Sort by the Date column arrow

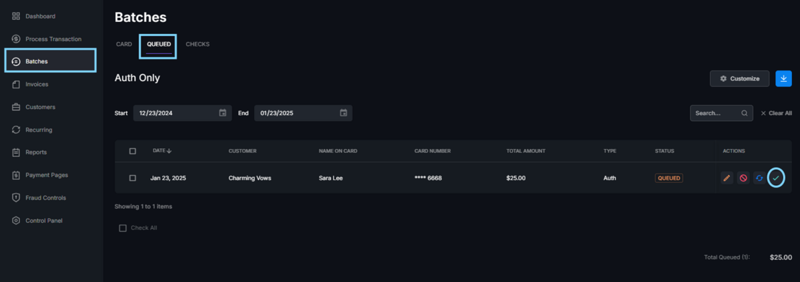point(169,151)
